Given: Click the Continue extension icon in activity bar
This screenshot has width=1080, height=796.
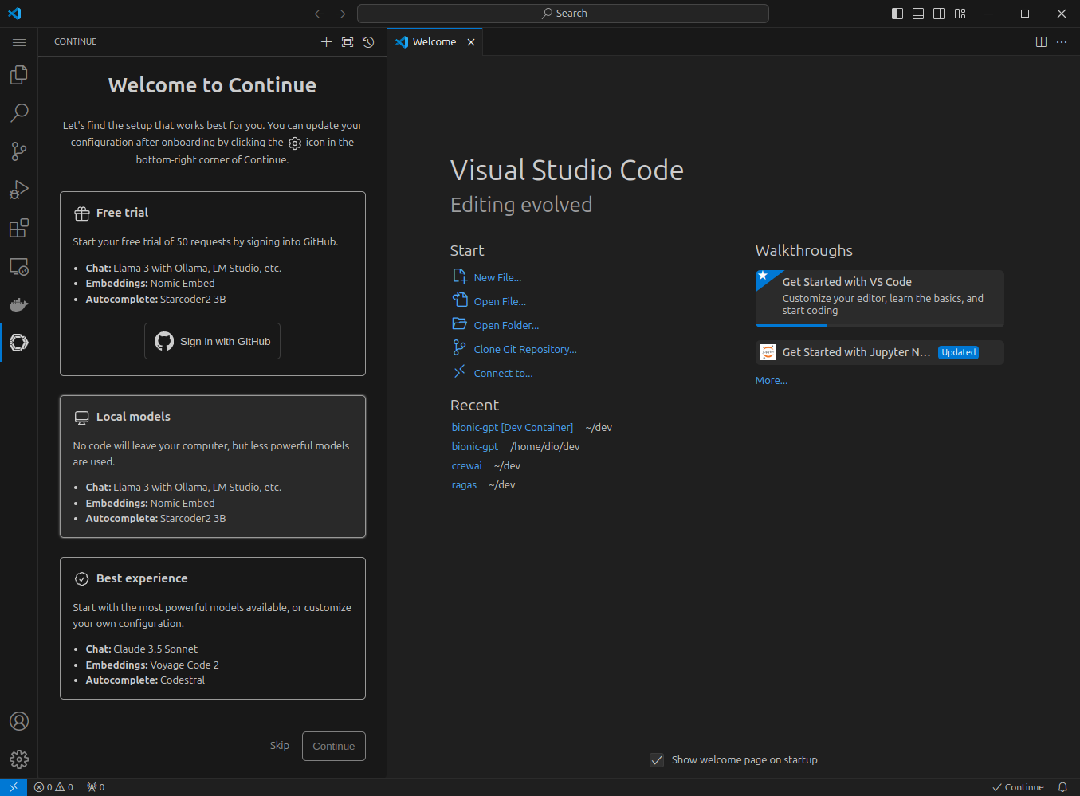Looking at the screenshot, I should 18,343.
